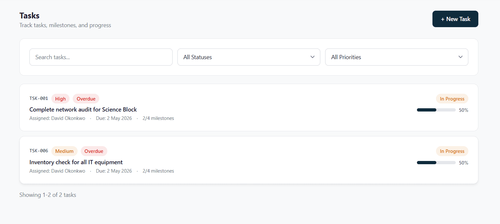Click the TSK-006 task ID
This screenshot has width=500, height=224.
tap(39, 151)
